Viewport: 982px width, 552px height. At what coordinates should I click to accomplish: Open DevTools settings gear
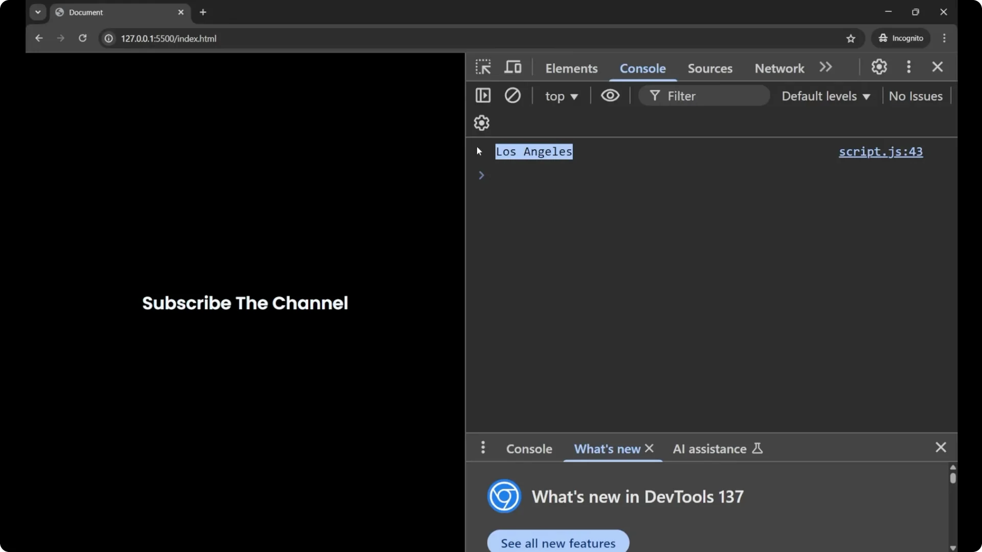879,67
